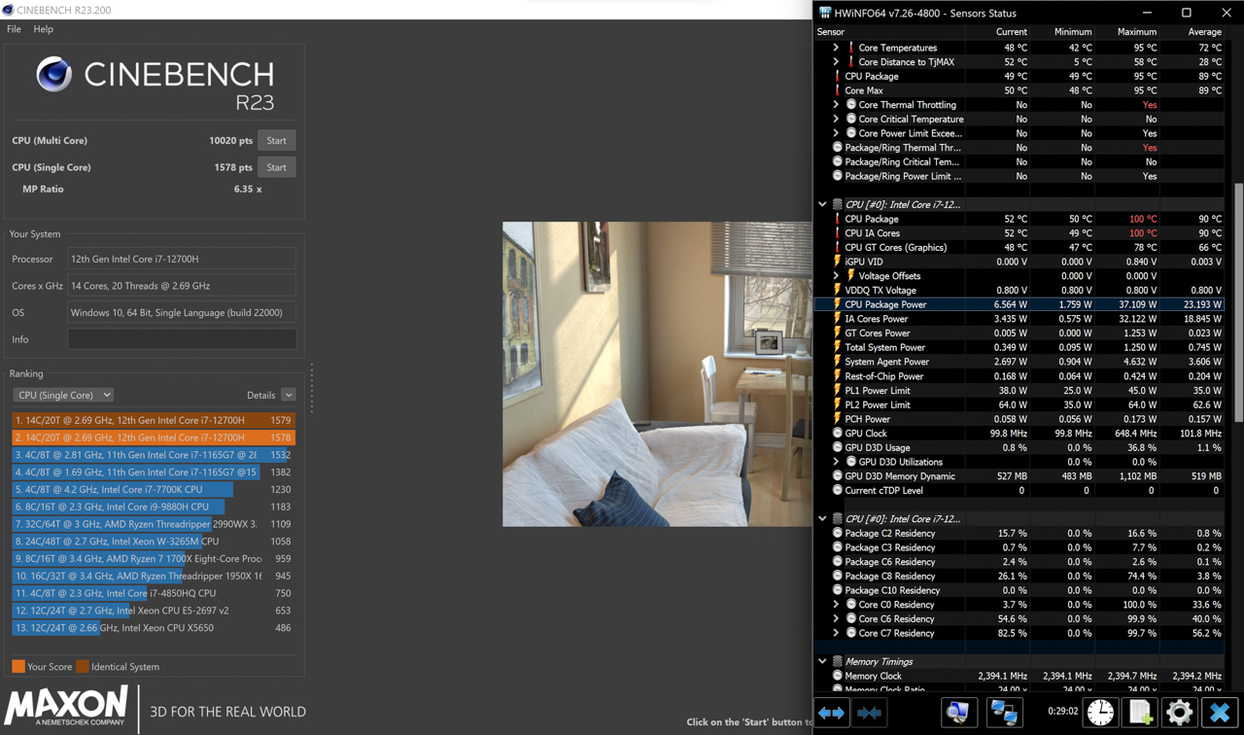The width and height of the screenshot is (1244, 735).
Task: Click the Info input field in Cinebench
Action: (182, 339)
